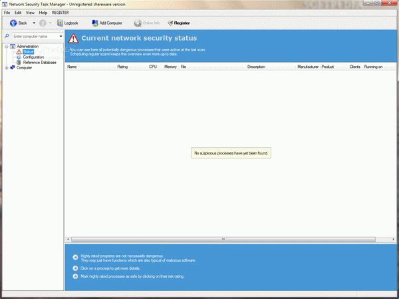Click the Administration node icon

[x=13, y=47]
